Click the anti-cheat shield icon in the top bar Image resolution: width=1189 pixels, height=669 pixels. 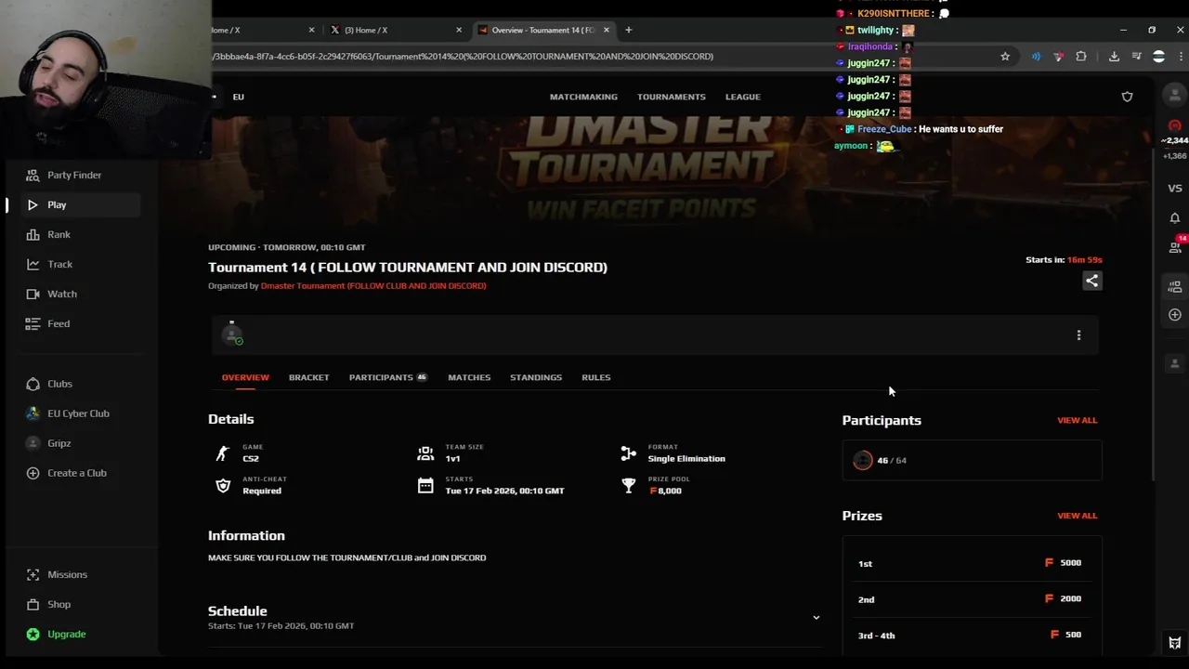[x=1127, y=97]
